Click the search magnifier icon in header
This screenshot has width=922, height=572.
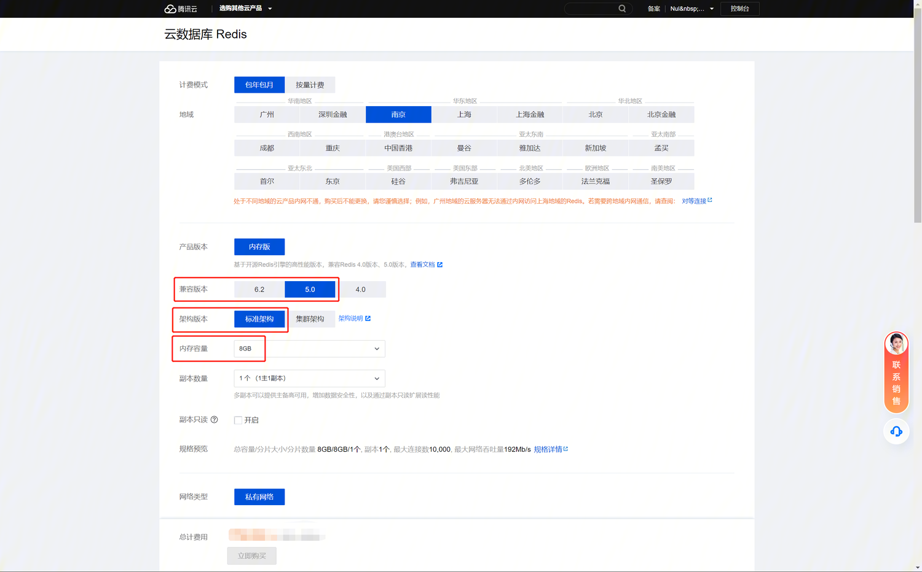tap(622, 9)
